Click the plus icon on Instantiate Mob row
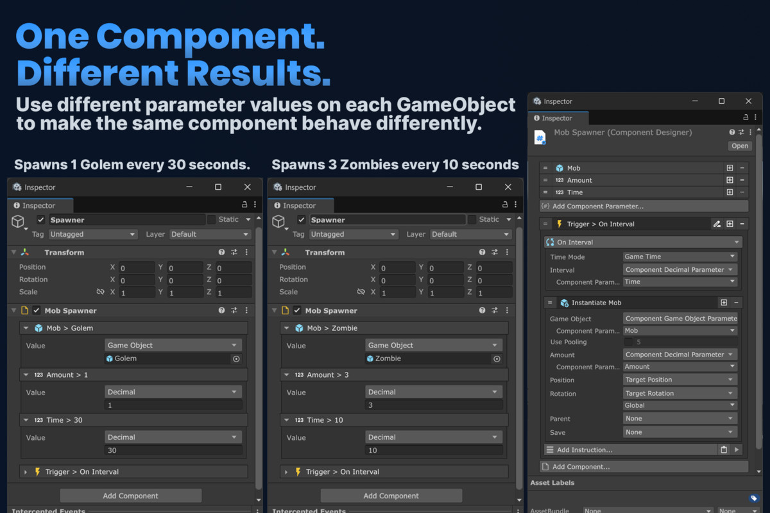 click(724, 303)
